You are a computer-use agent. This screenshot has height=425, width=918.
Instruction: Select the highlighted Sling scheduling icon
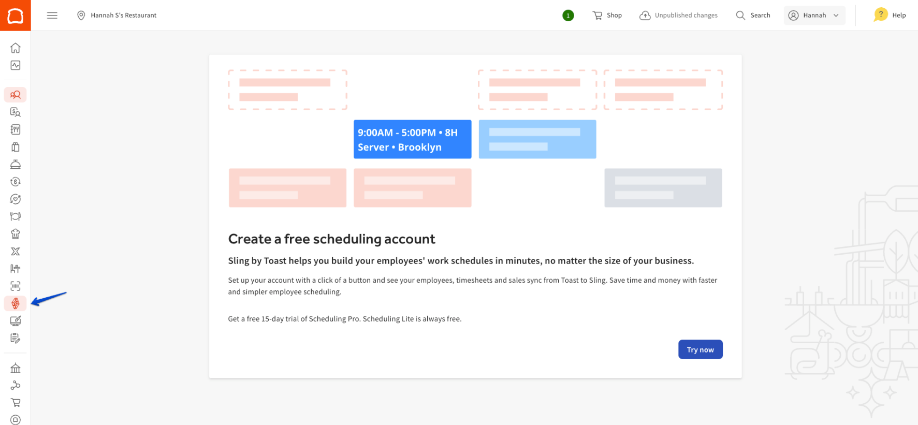click(x=16, y=303)
